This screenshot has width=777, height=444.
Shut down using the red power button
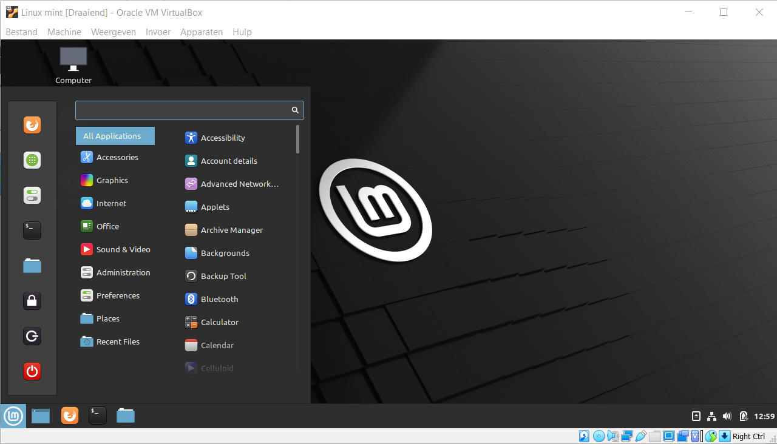tap(32, 371)
